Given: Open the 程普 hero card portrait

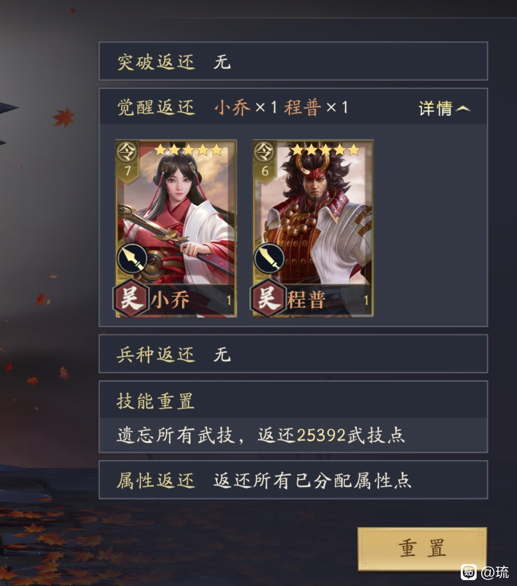Looking at the screenshot, I should (x=313, y=228).
